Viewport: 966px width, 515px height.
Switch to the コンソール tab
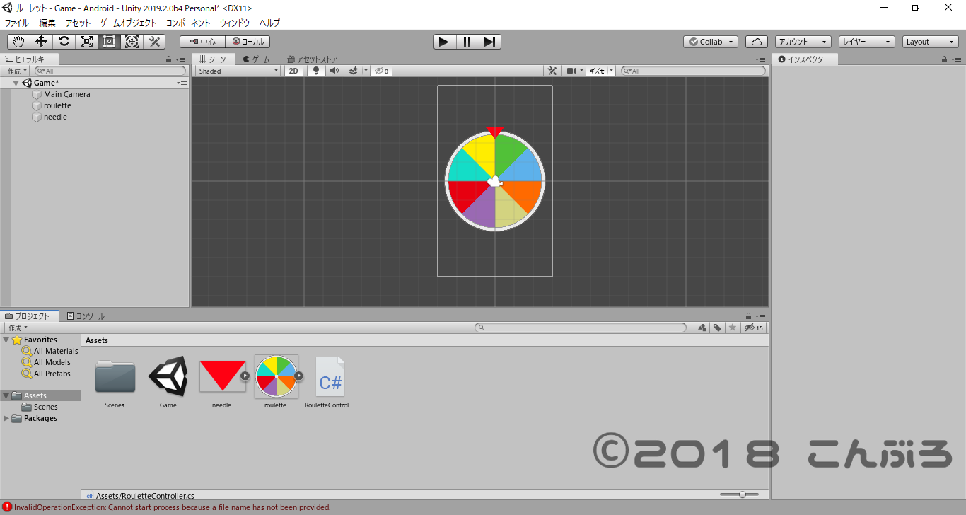pyautogui.click(x=88, y=316)
